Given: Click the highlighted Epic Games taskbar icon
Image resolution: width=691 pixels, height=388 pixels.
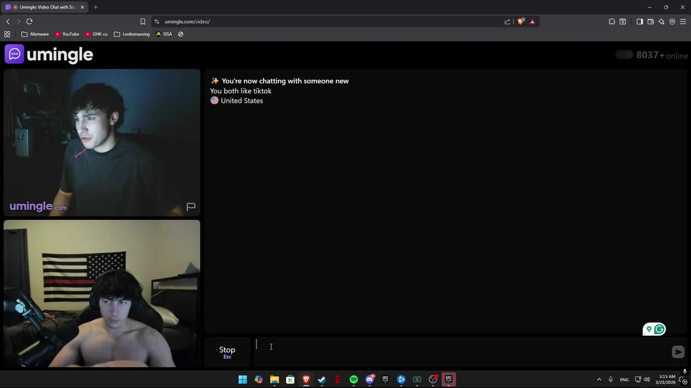Looking at the screenshot, I should [x=449, y=379].
